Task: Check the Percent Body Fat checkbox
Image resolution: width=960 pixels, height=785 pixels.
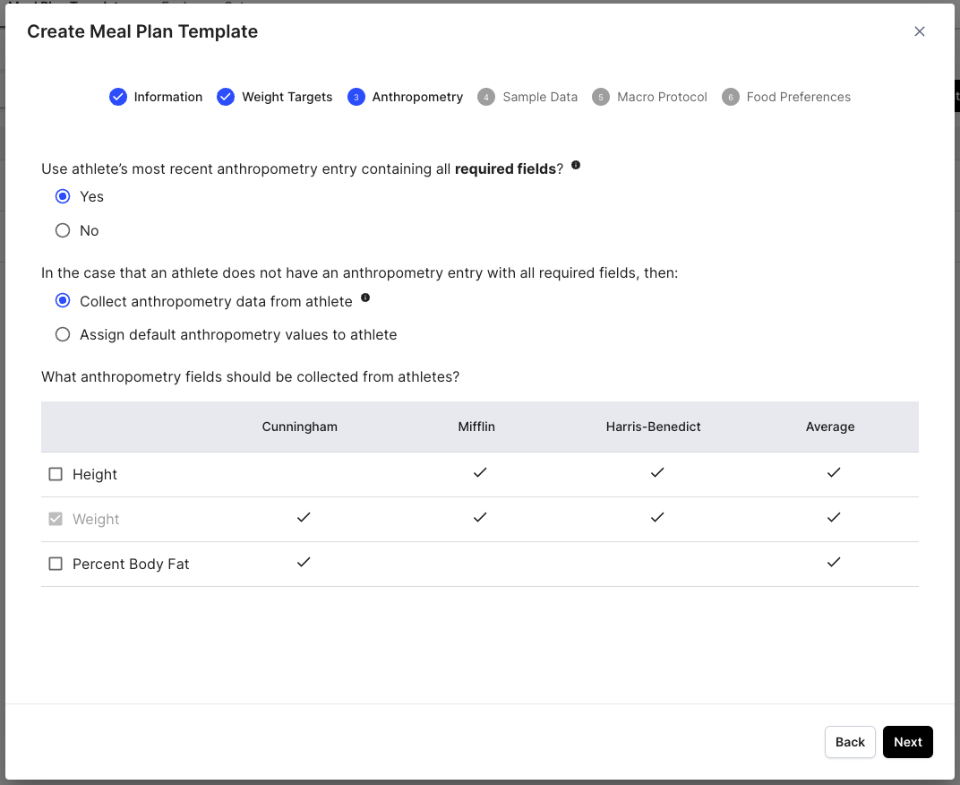Action: (x=56, y=564)
